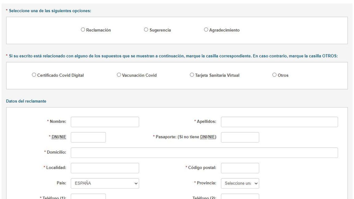Image resolution: width=354 pixels, height=199 pixels.
Task: Click the Domicilio address field
Action: 204,153
